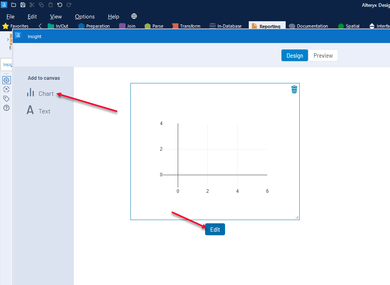The image size is (390, 285).
Task: Click the Paste icon in the toolbar
Action: click(x=50, y=5)
